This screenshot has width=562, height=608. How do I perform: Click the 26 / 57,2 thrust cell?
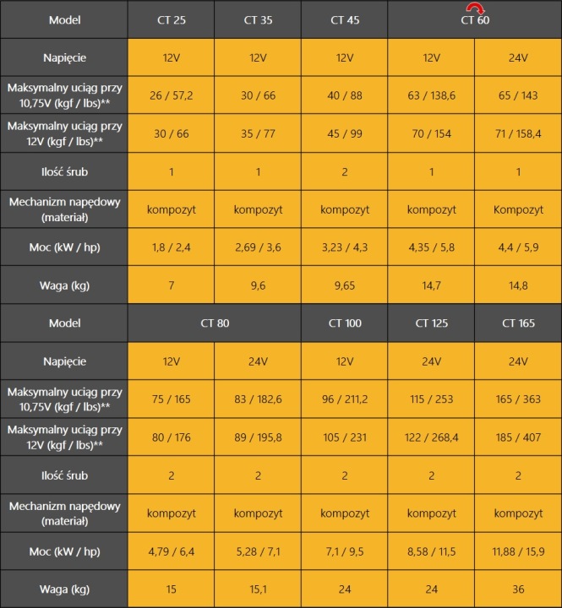tap(172, 95)
